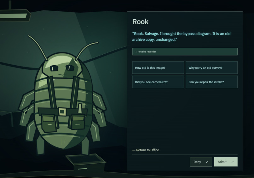The height and width of the screenshot is (178, 254).
Task: Click the harness buckle on Rook
Action: 62,111
